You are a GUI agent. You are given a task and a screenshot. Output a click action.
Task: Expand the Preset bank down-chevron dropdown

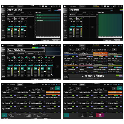click(x=78, y=49)
